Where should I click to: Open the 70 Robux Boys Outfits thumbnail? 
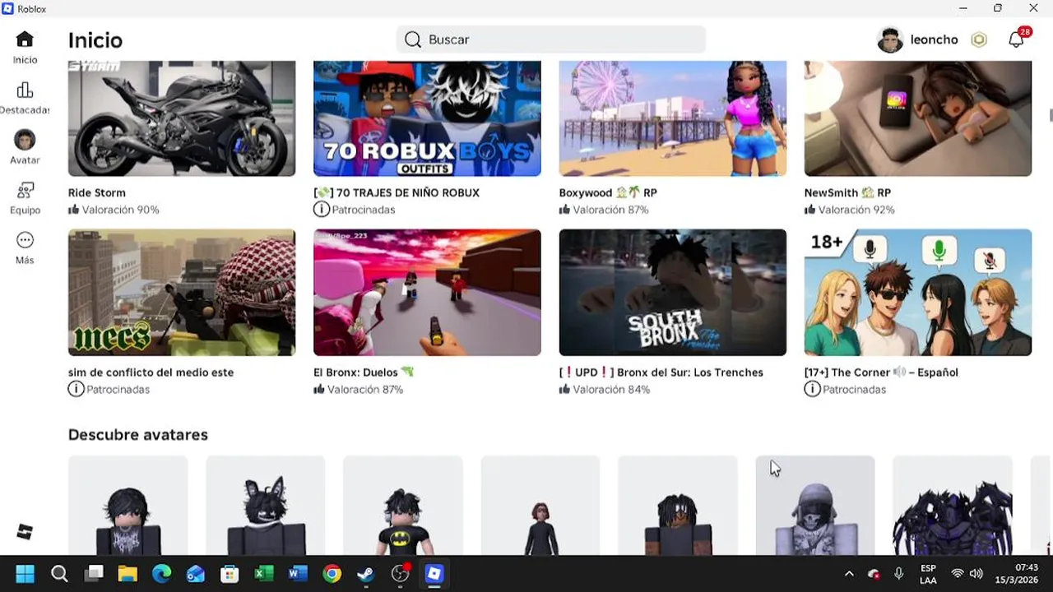pyautogui.click(x=427, y=118)
